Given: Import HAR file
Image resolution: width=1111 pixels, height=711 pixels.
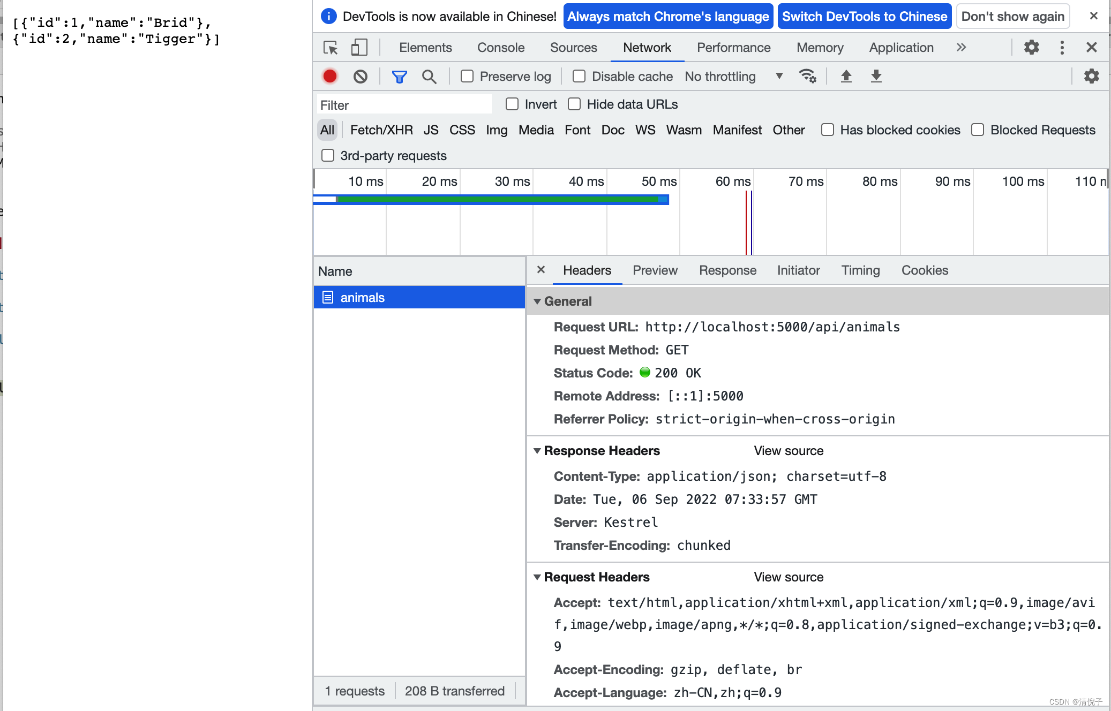Looking at the screenshot, I should (846, 76).
